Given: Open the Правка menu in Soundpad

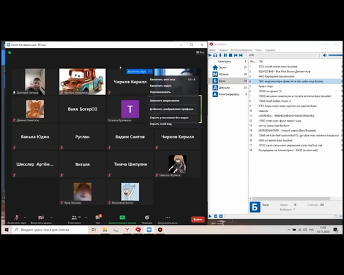Looking at the screenshot, I should coord(223,50).
